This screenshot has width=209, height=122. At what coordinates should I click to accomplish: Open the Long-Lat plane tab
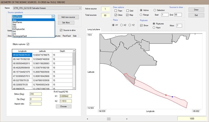(94, 29)
